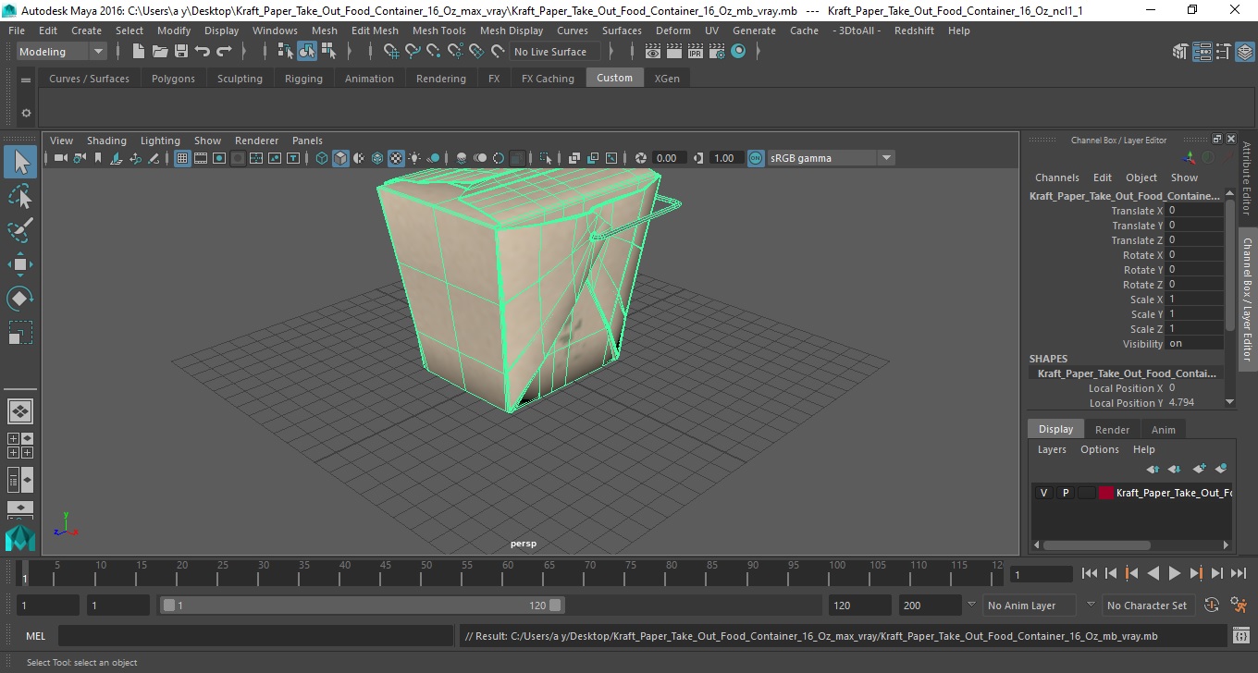Open the sRGB gamma dropdown
The width and height of the screenshot is (1258, 673).
coord(830,158)
